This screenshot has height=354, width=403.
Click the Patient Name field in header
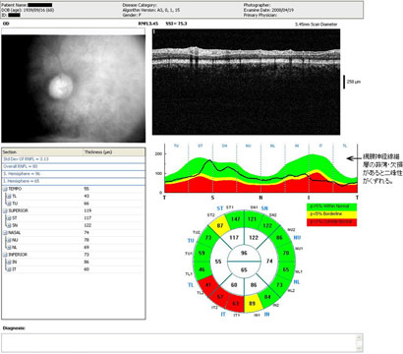(27, 5)
